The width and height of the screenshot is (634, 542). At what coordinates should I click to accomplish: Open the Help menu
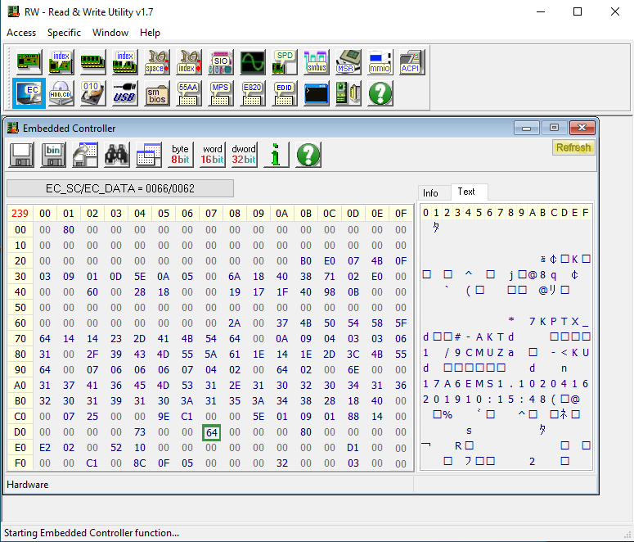150,33
